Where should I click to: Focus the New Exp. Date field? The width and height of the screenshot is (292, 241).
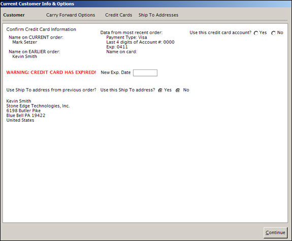145,73
